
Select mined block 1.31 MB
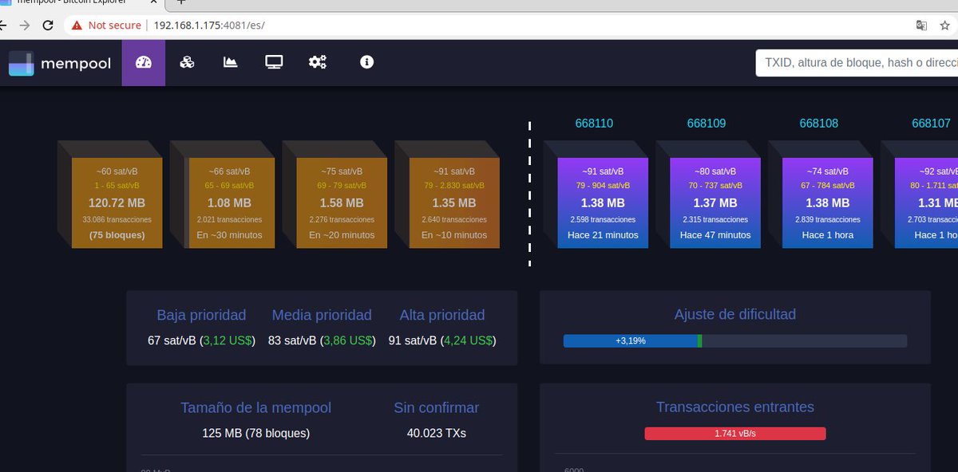(x=926, y=203)
